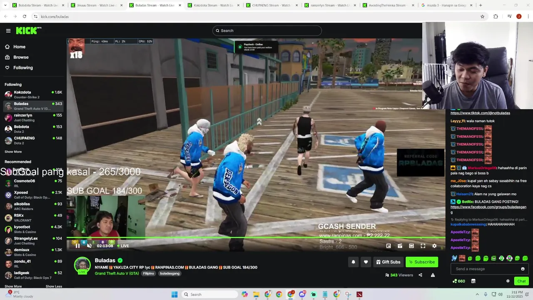The height and width of the screenshot is (300, 533).
Task: Open Cosmote06 recommended channel
Action: point(33,183)
